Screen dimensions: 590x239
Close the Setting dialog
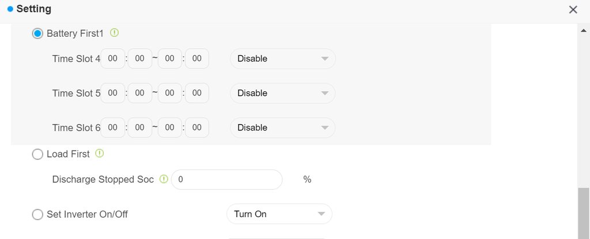point(573,9)
